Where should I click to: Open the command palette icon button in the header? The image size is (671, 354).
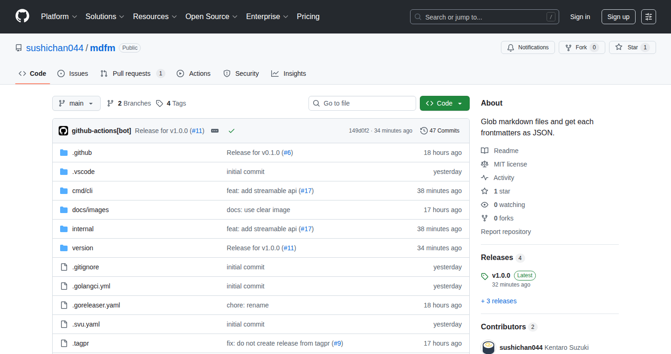click(648, 17)
